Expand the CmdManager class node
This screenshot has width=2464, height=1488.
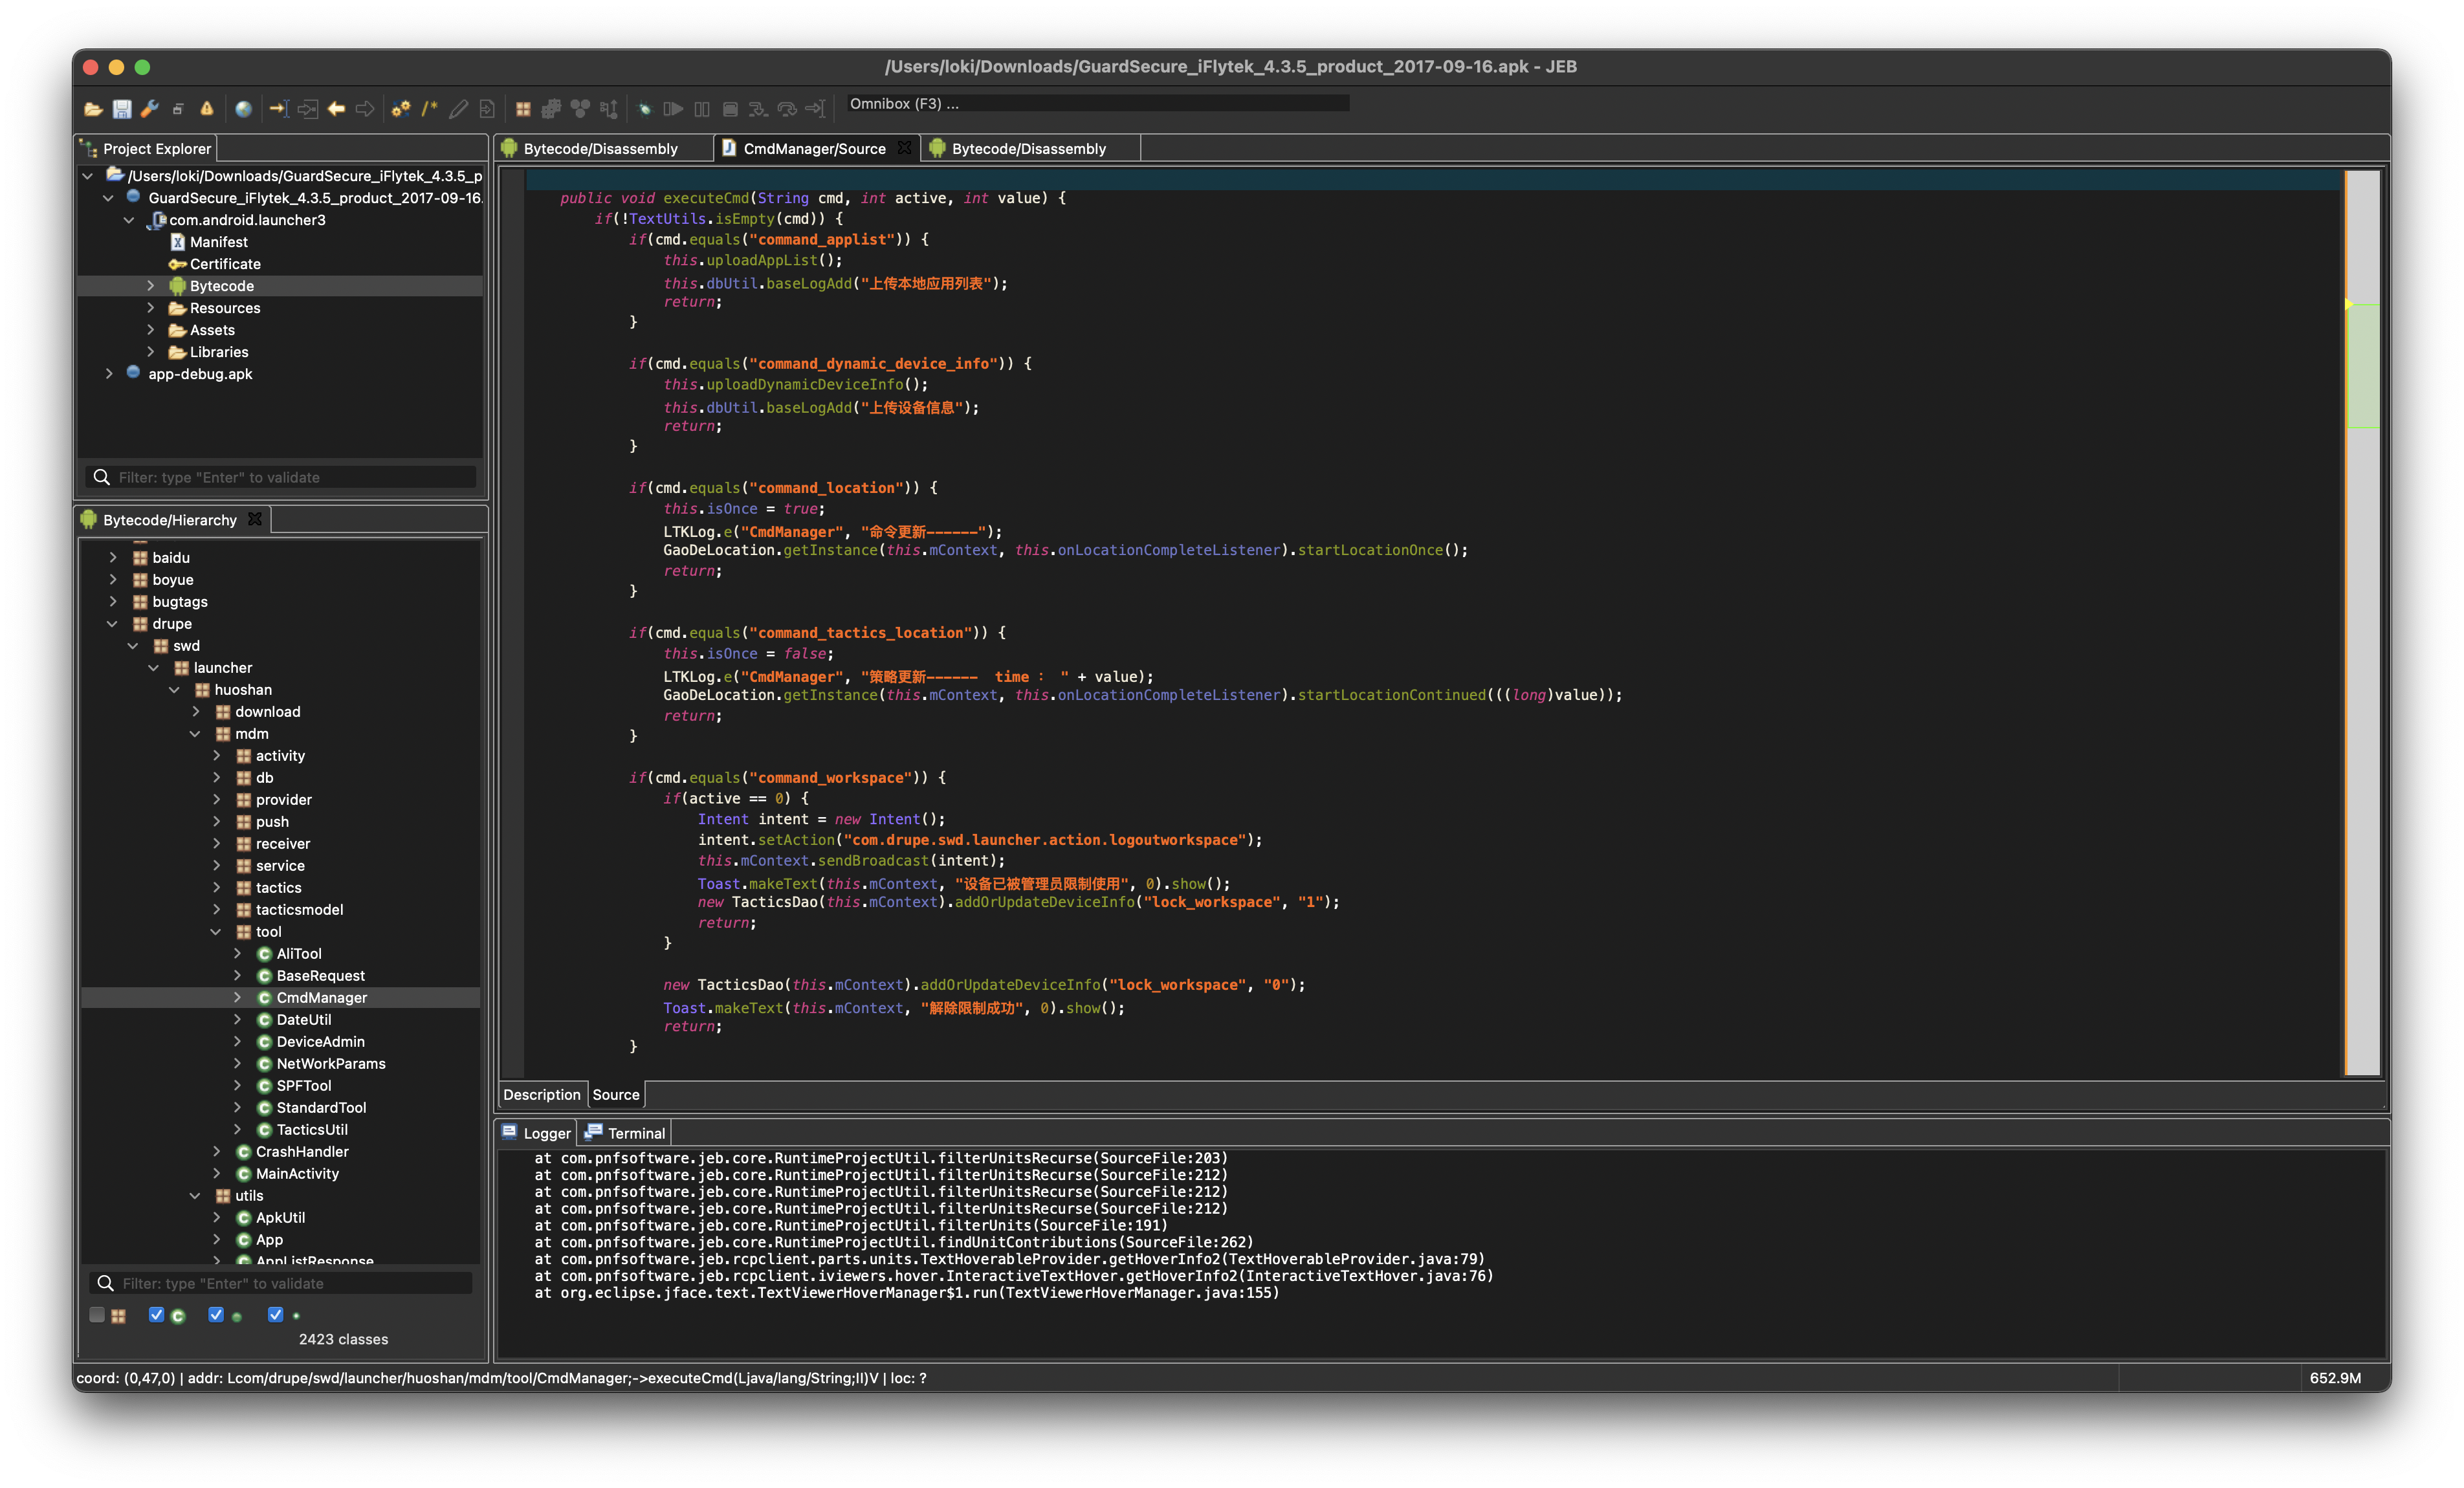pyautogui.click(x=237, y=998)
